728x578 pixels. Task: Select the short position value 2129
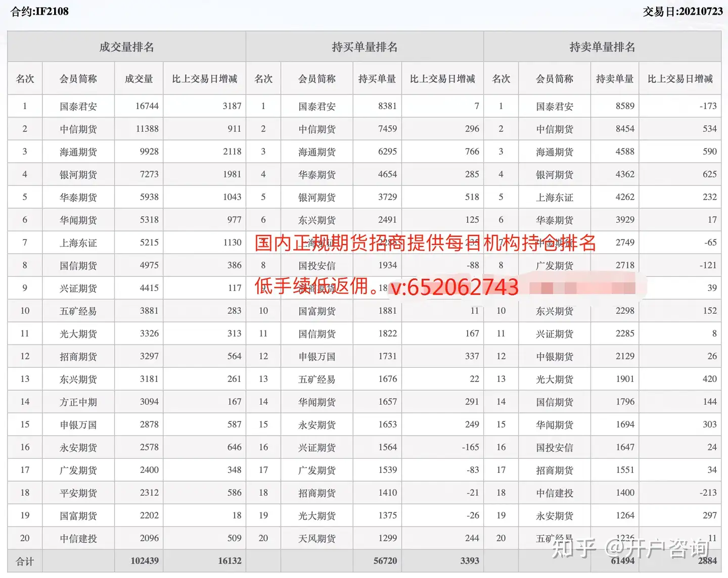(x=625, y=356)
